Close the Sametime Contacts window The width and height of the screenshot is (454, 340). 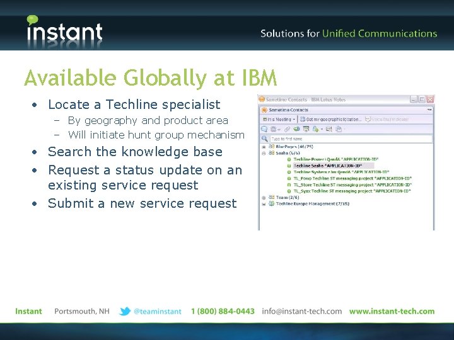(x=430, y=99)
